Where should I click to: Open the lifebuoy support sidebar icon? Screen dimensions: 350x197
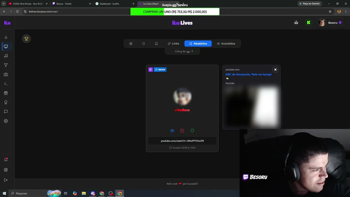(x=6, y=170)
